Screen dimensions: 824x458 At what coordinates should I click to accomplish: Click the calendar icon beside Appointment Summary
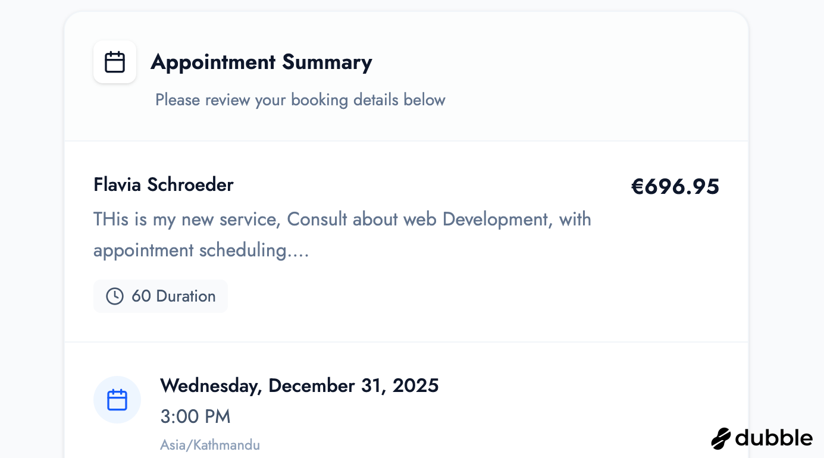click(x=115, y=62)
